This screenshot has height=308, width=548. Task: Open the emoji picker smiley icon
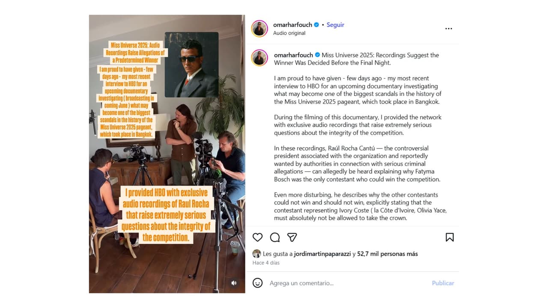point(257,283)
